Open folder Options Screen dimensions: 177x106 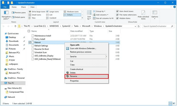(x=155, y=15)
